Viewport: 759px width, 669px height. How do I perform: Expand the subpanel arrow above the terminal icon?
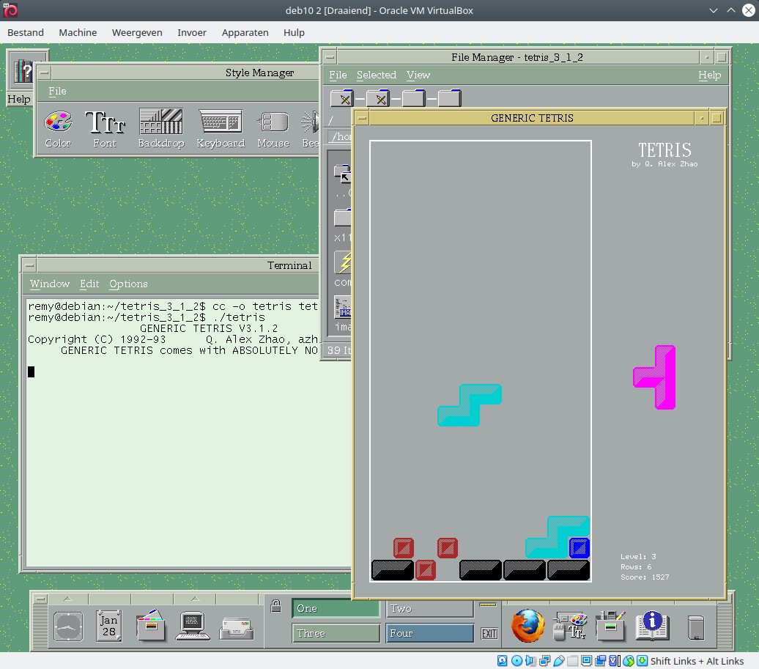(x=195, y=598)
